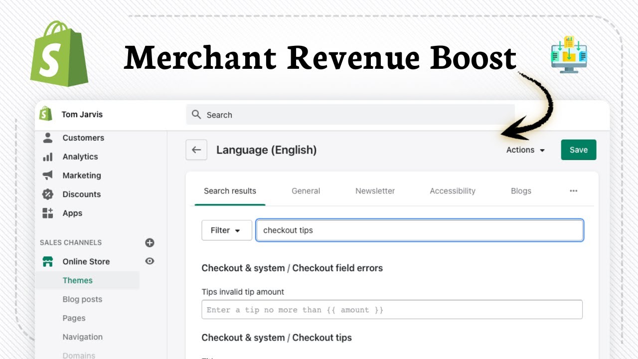Click the Tom Jarvis store name

[x=82, y=114]
